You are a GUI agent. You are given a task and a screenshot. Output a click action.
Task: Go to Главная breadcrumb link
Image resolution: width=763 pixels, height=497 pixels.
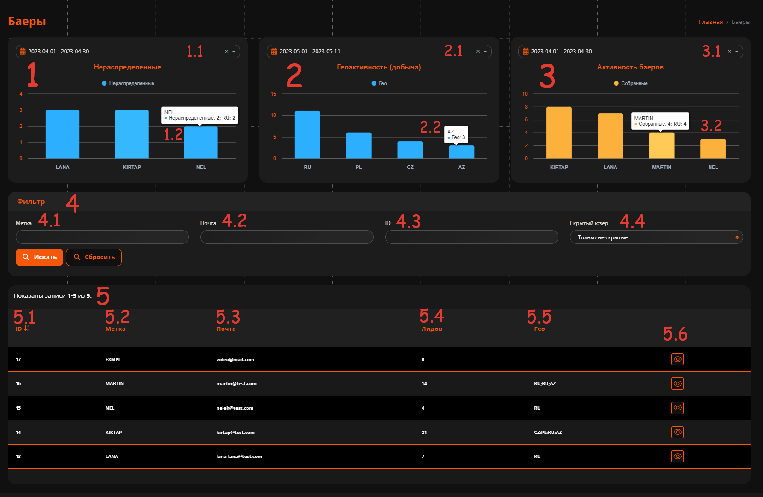coord(710,22)
